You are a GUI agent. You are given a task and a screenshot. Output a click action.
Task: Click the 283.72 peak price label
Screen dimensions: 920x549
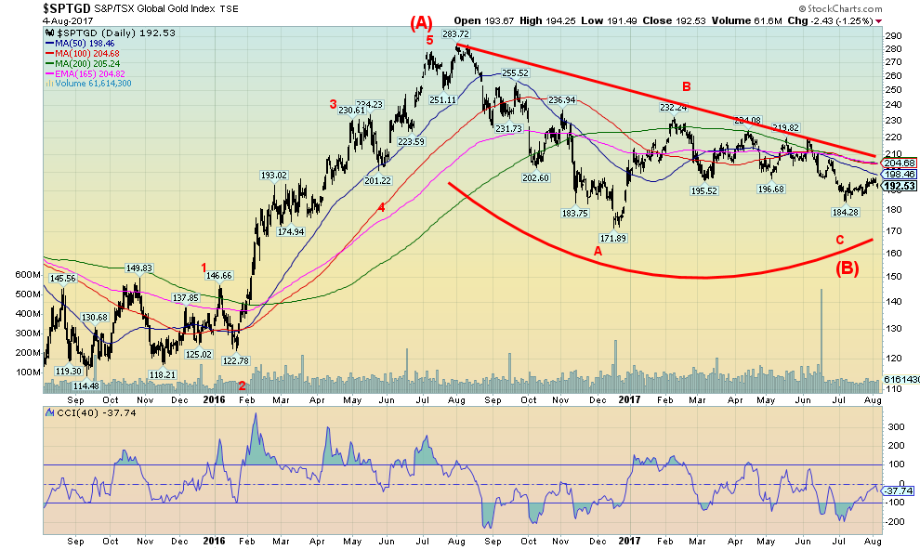pos(455,34)
